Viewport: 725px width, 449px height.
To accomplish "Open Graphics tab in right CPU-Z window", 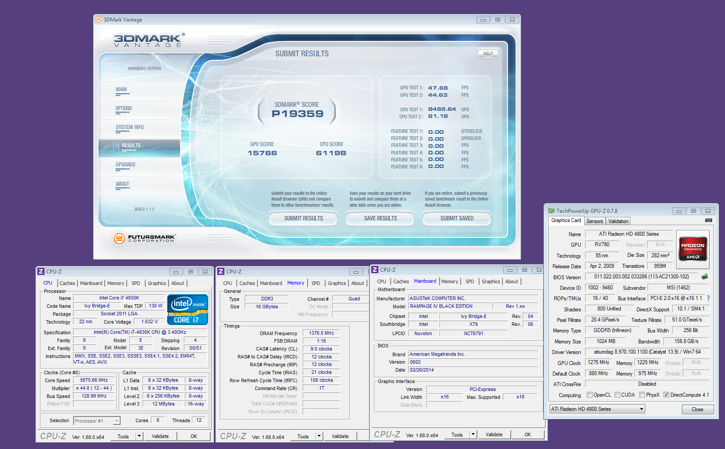I will 491,281.
